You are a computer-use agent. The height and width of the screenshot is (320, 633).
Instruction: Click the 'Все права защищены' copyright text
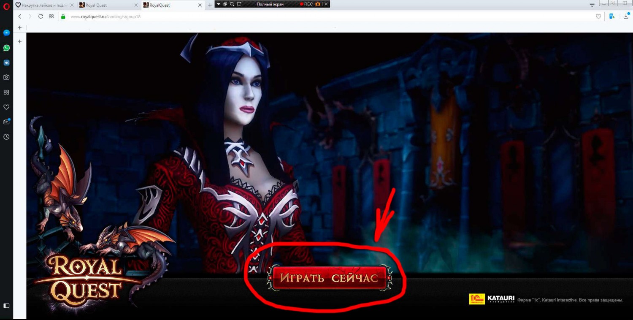(600, 300)
